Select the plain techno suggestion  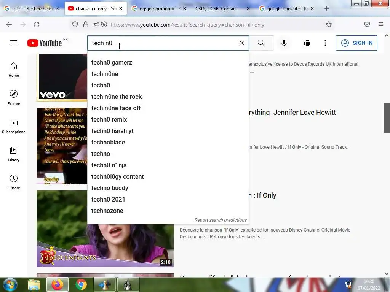pos(168,154)
